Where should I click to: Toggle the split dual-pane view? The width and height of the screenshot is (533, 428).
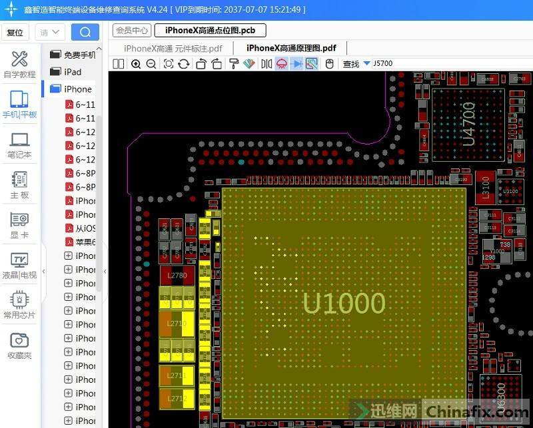pos(119,64)
